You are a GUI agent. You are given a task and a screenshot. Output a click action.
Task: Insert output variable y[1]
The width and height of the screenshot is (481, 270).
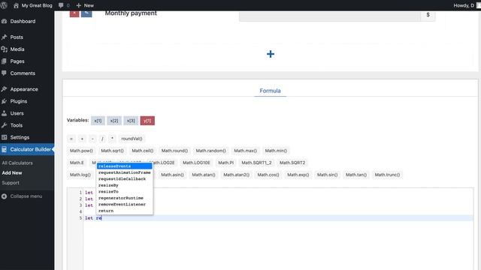pyautogui.click(x=147, y=121)
